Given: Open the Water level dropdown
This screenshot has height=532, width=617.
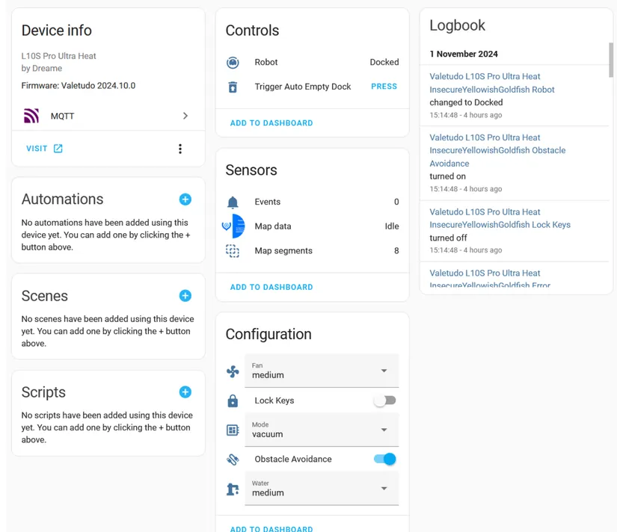Looking at the screenshot, I should pos(322,489).
